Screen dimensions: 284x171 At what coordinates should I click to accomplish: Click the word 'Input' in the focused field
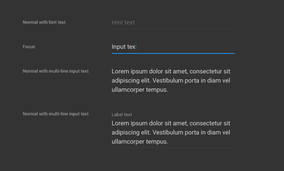[x=118, y=47]
